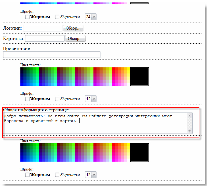Focus the Приветствие text input
This screenshot has width=207, height=186.
[x=52, y=55]
